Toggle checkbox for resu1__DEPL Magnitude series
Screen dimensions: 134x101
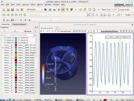coord(3,53)
